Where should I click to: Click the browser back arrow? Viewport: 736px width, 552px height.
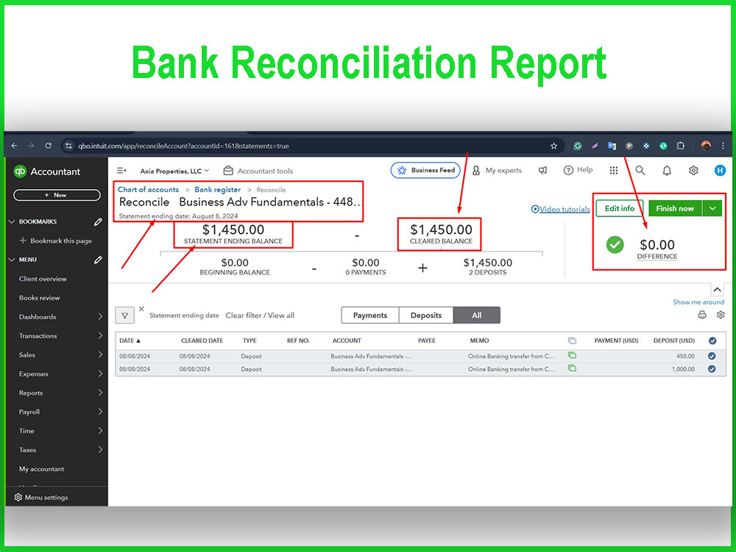pyautogui.click(x=14, y=146)
